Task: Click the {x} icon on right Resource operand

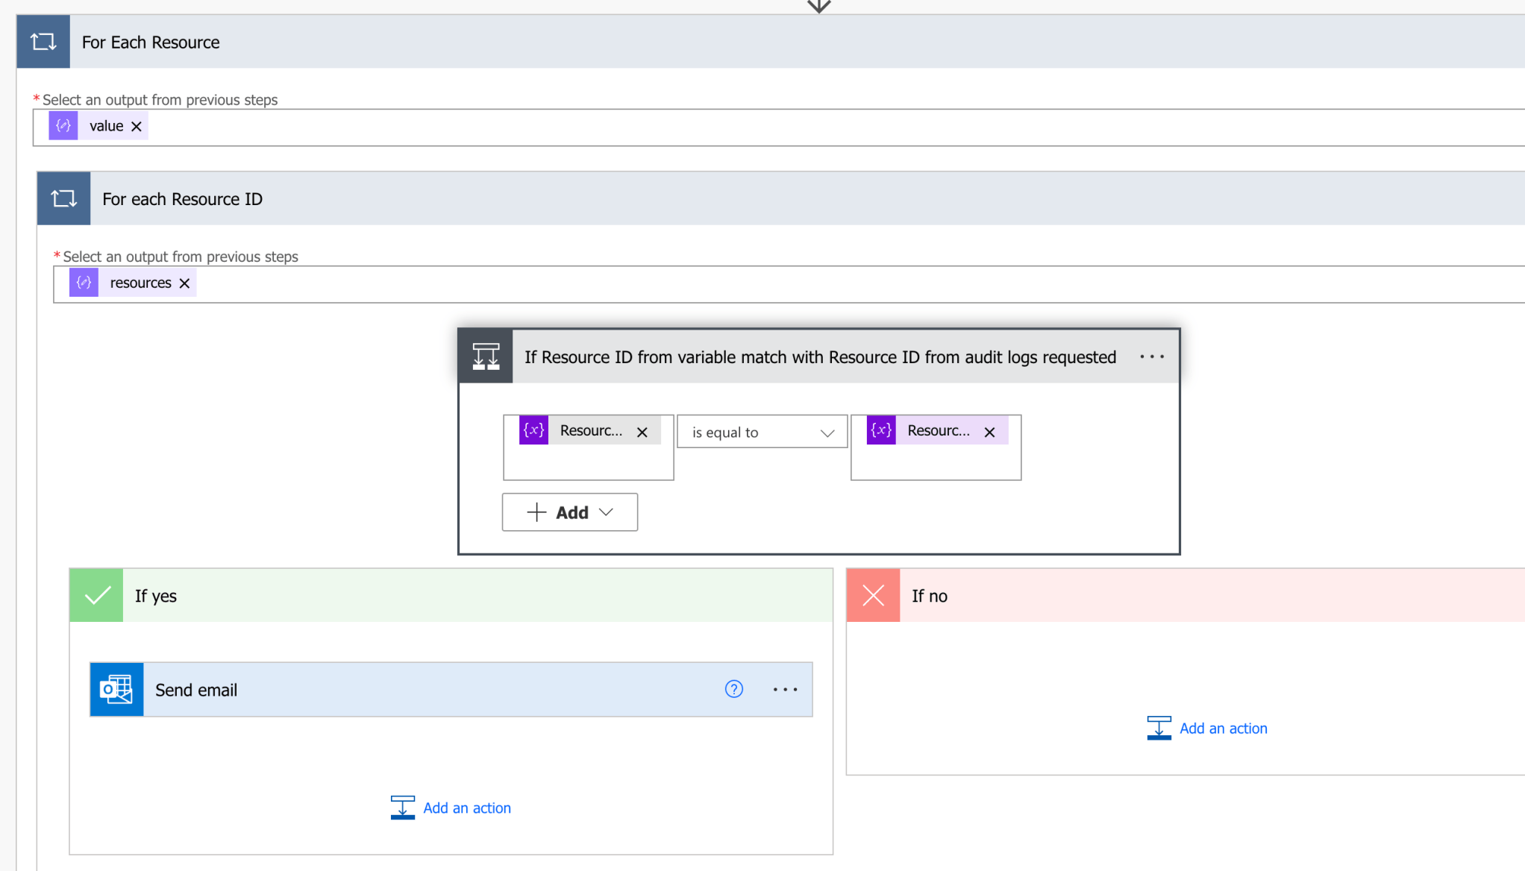Action: click(x=880, y=430)
